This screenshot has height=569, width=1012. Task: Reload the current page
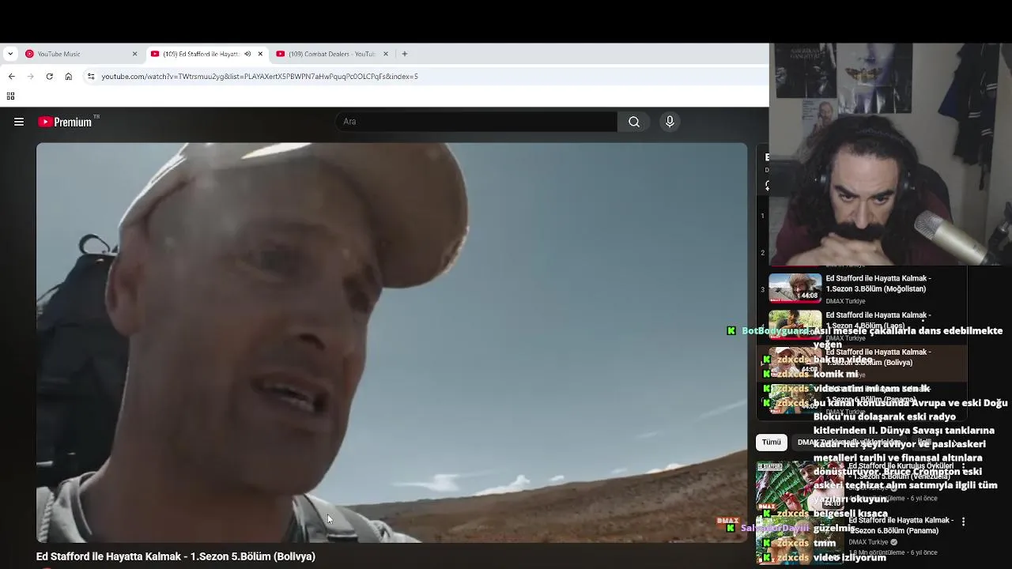(x=49, y=77)
